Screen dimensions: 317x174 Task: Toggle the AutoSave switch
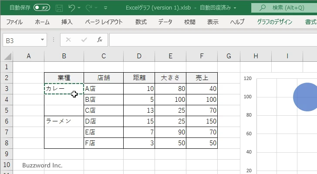(x=42, y=7)
